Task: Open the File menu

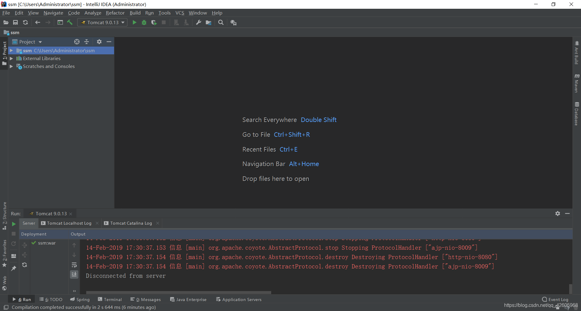Action: coord(6,13)
